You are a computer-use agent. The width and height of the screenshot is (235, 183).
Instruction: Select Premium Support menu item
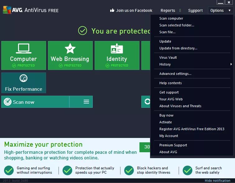173,145
